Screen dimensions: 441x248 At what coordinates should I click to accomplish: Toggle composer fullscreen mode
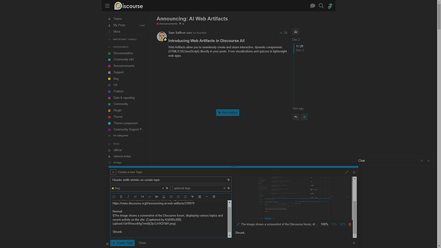tap(346, 173)
